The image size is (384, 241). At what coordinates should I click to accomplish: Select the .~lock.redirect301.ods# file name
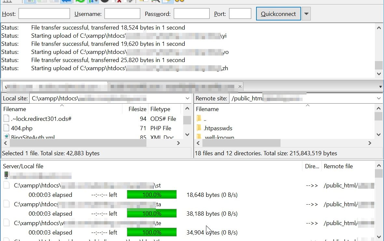(41, 119)
